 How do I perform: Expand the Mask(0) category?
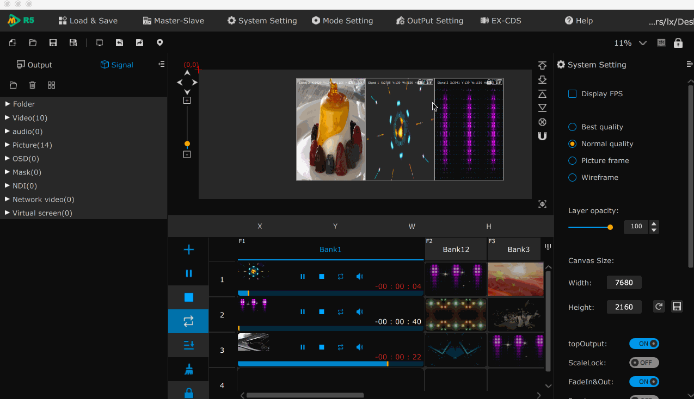(8, 172)
